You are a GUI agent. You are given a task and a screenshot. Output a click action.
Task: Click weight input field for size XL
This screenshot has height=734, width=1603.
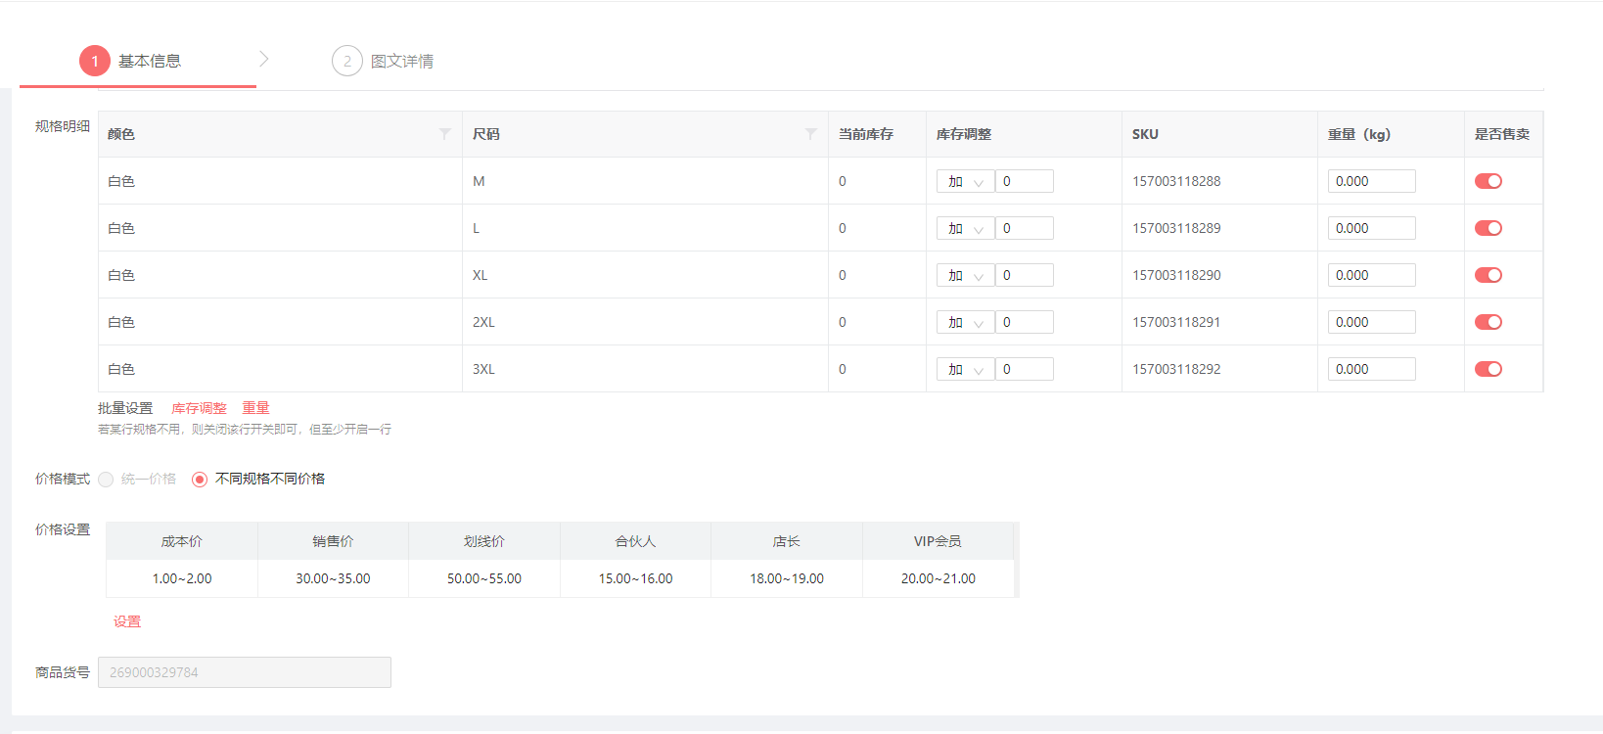[1371, 275]
